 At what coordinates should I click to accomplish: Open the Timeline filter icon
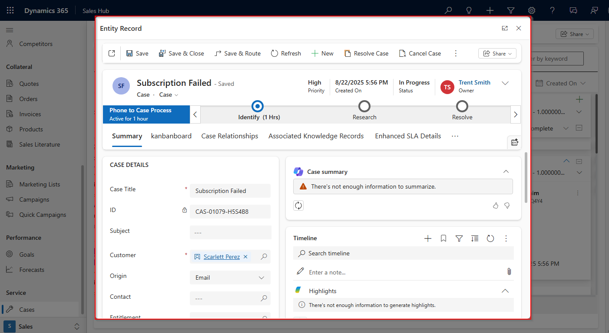(459, 238)
